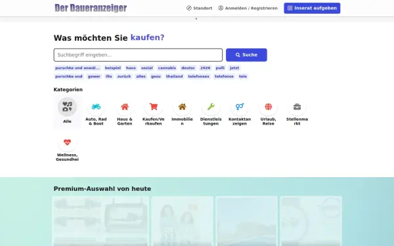Select the 'haus' search tag

pyautogui.click(x=131, y=68)
